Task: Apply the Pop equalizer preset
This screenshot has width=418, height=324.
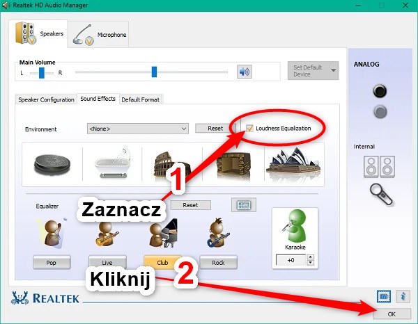Action: click(51, 263)
